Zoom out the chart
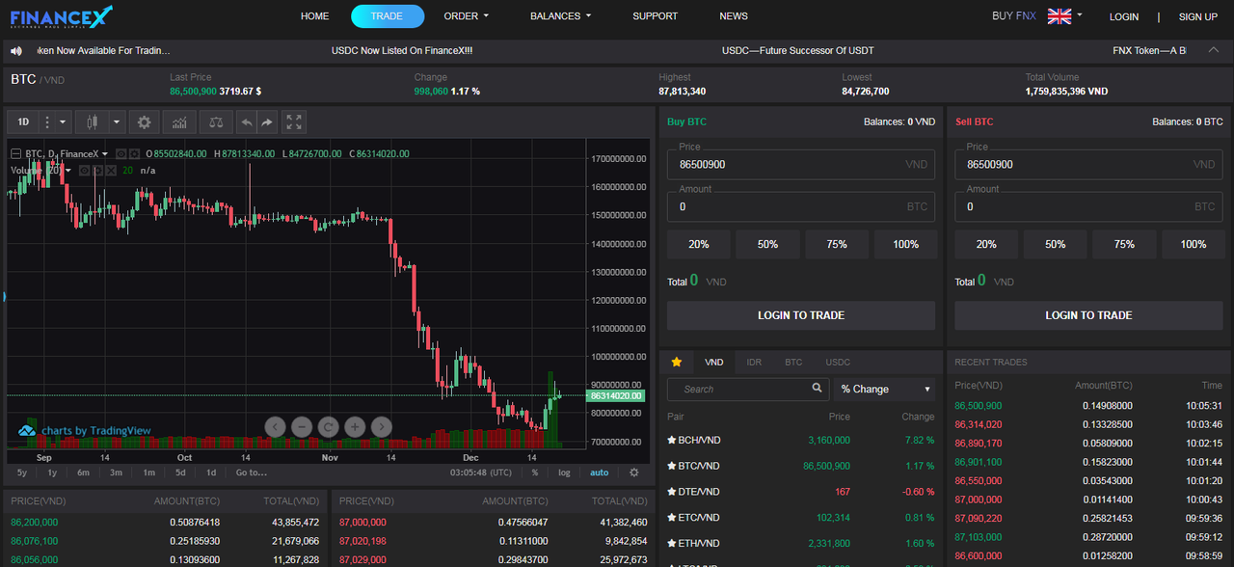This screenshot has height=567, width=1234. (x=302, y=426)
